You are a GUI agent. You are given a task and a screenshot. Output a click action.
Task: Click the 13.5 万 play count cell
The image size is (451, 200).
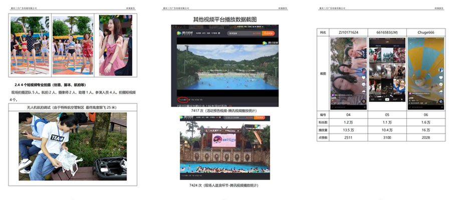pos(349,130)
